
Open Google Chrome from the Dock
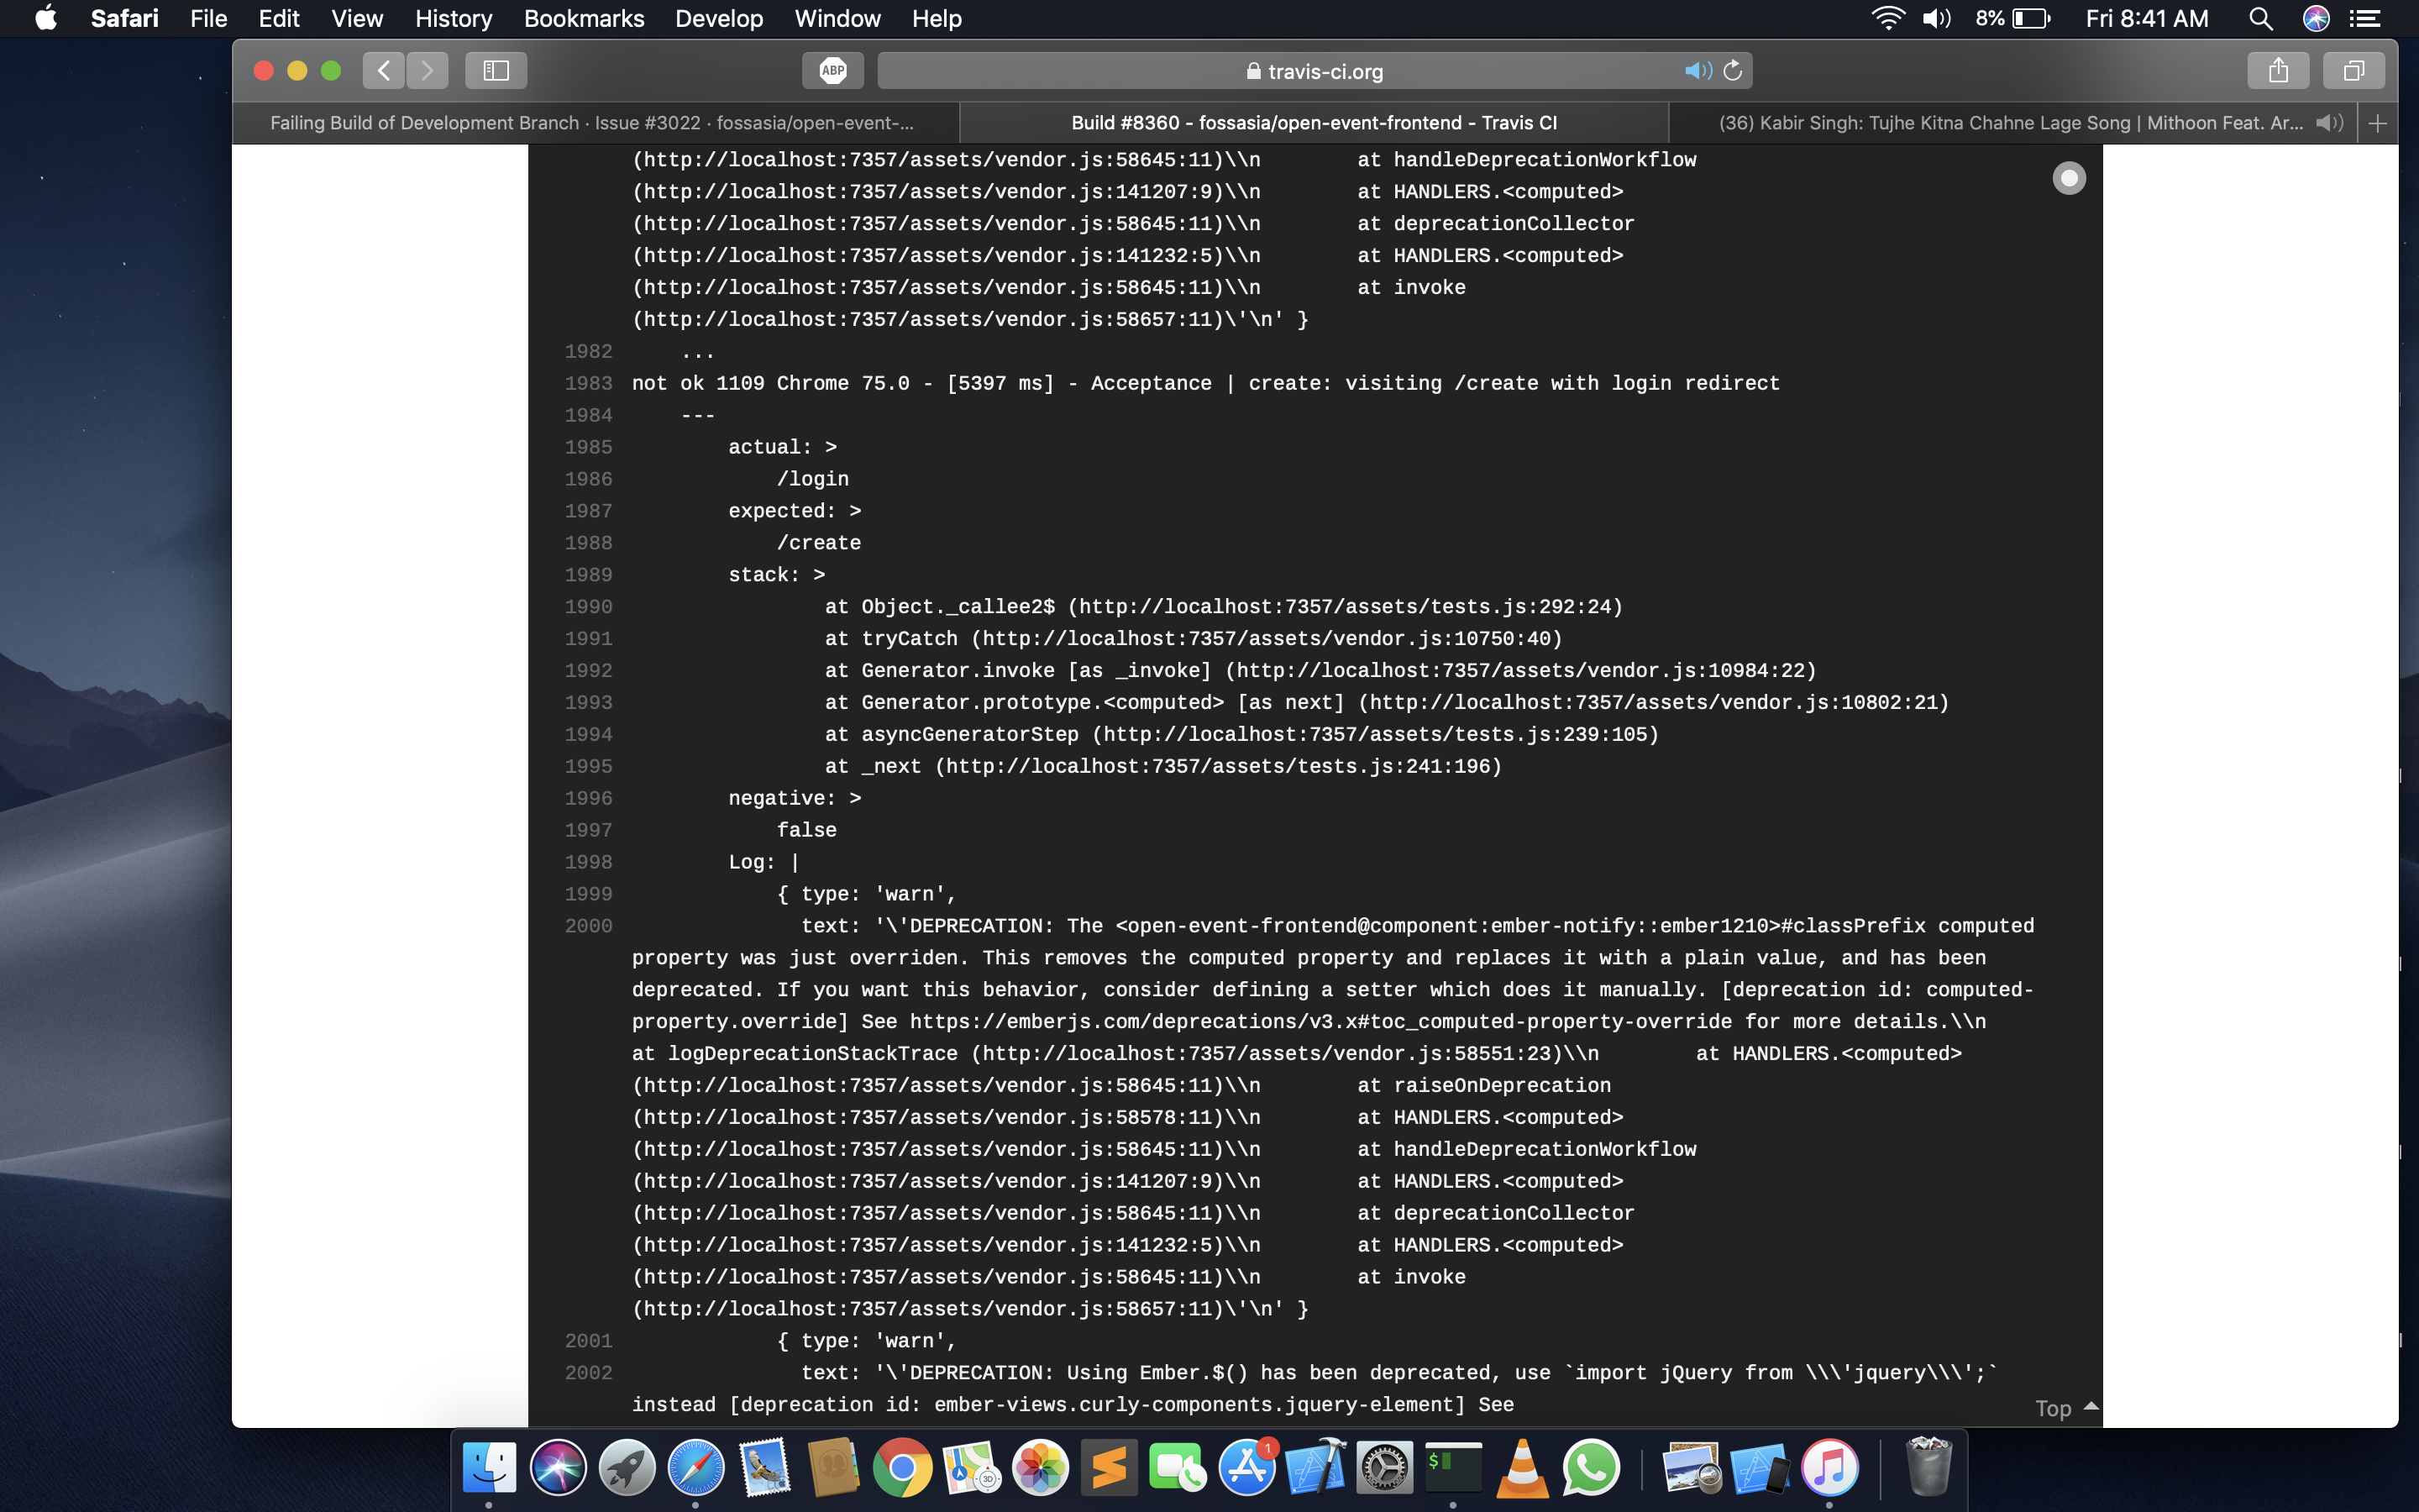(x=903, y=1467)
